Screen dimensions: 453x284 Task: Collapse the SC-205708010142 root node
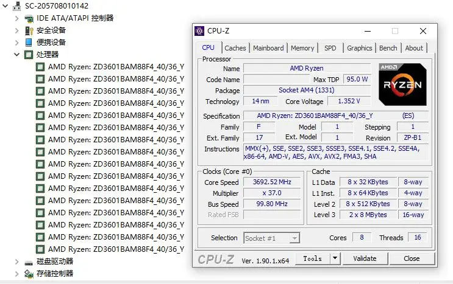[x=5, y=5]
